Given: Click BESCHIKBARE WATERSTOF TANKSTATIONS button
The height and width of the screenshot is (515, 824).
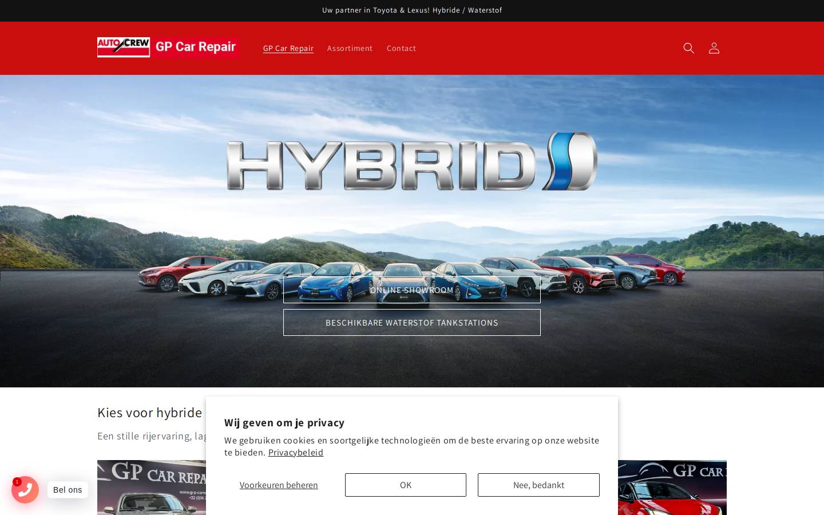Looking at the screenshot, I should [412, 323].
